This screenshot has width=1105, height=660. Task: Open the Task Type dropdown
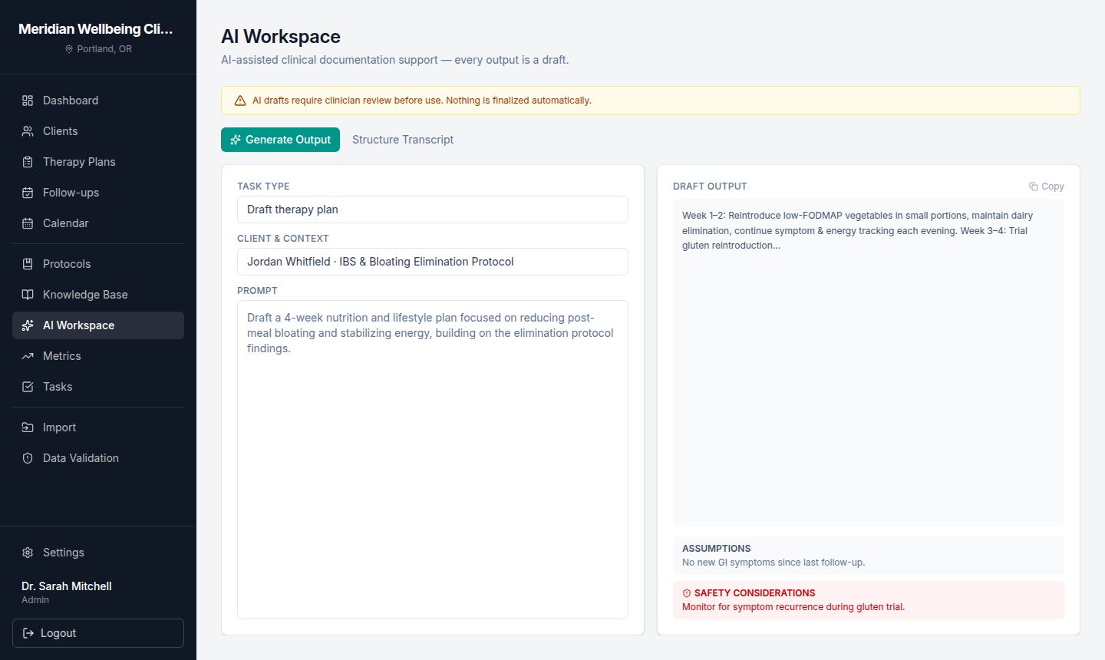433,210
